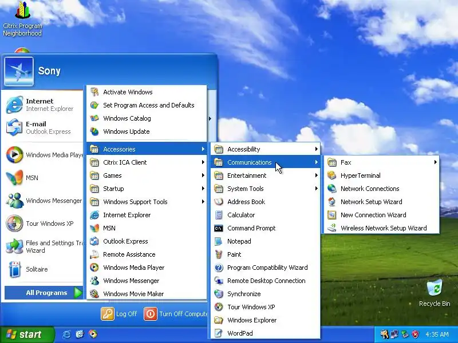Screen dimensions: 458x343
Task: Click the Show Desktop quick launch icon
Action: 80,334
